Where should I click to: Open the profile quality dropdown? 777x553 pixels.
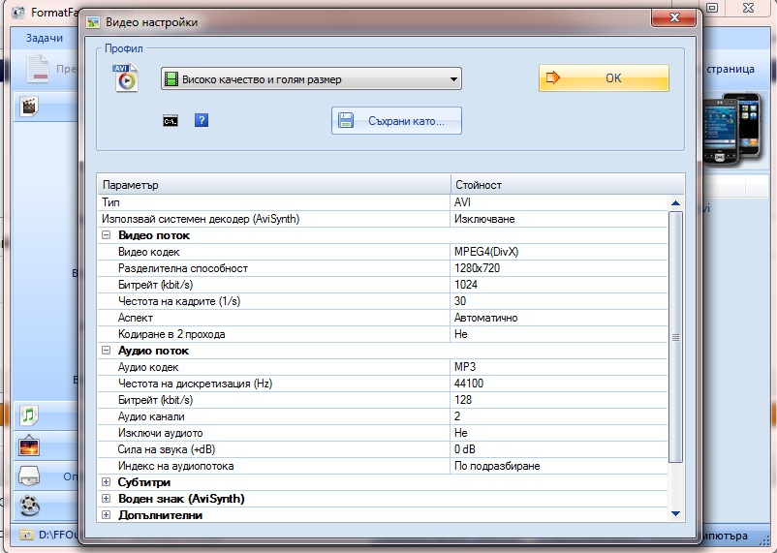tap(310, 79)
